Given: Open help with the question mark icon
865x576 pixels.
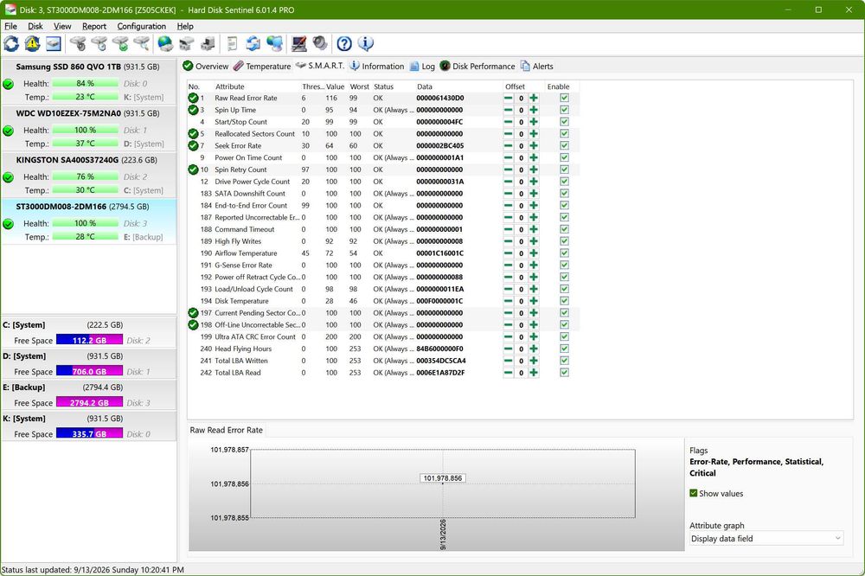Looking at the screenshot, I should coord(344,43).
